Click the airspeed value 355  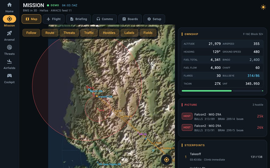[256, 44]
